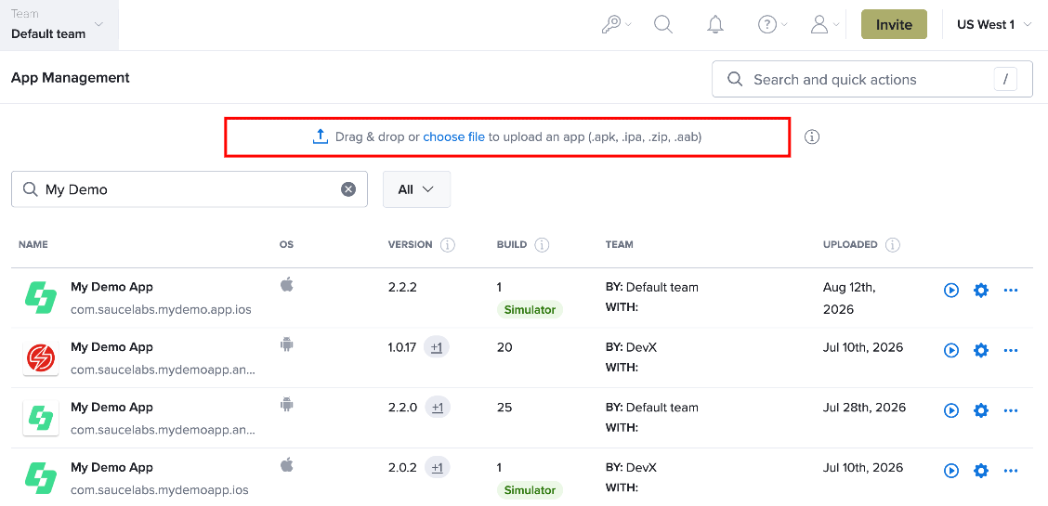1048x506 pixels.
Task: Open the user account icon menu
Action: 824,25
